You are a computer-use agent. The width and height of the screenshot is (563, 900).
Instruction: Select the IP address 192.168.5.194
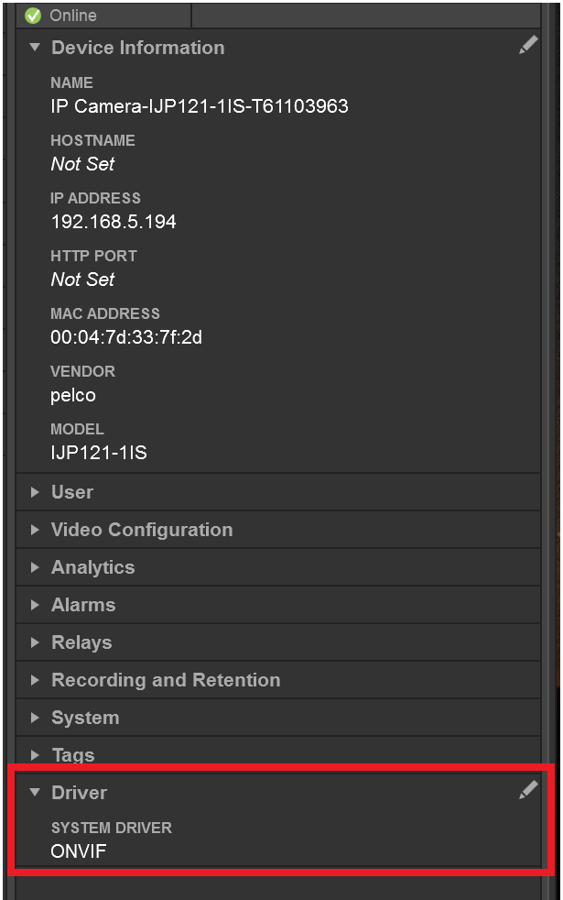112,222
